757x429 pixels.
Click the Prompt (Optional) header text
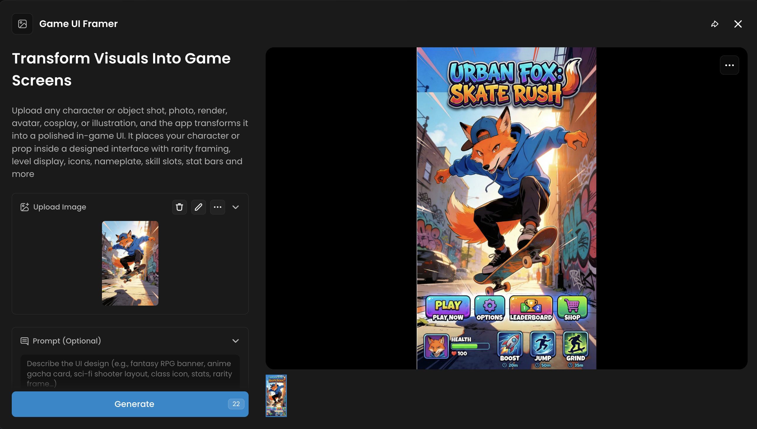pos(67,341)
